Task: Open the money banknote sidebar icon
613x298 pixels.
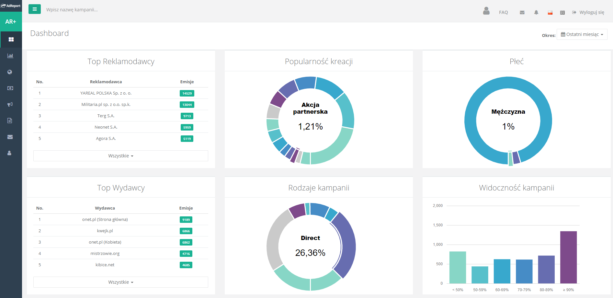Action: pos(10,88)
